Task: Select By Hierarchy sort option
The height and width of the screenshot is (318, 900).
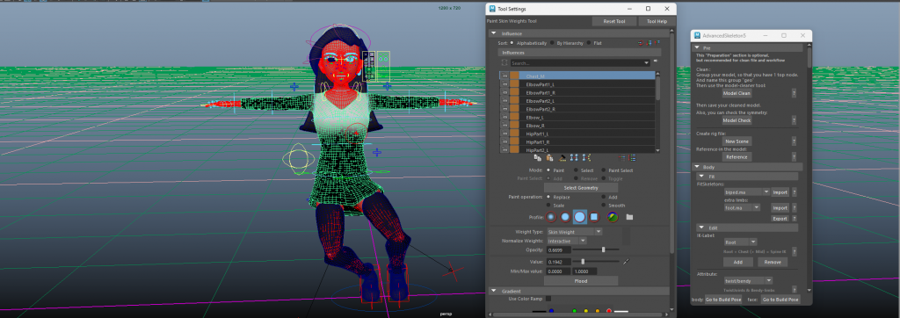Action: coord(552,43)
